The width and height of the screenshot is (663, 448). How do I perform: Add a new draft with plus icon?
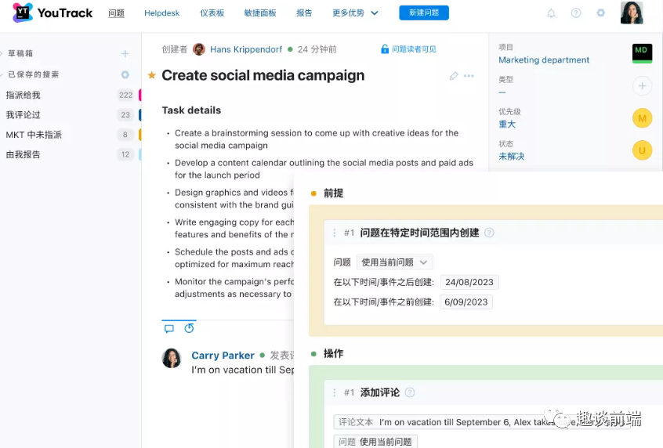pos(125,53)
